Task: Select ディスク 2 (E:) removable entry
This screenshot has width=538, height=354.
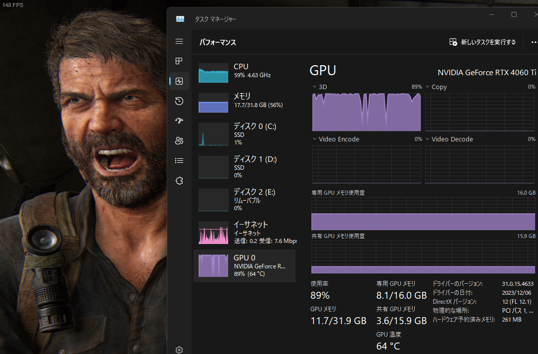Action: coord(245,200)
